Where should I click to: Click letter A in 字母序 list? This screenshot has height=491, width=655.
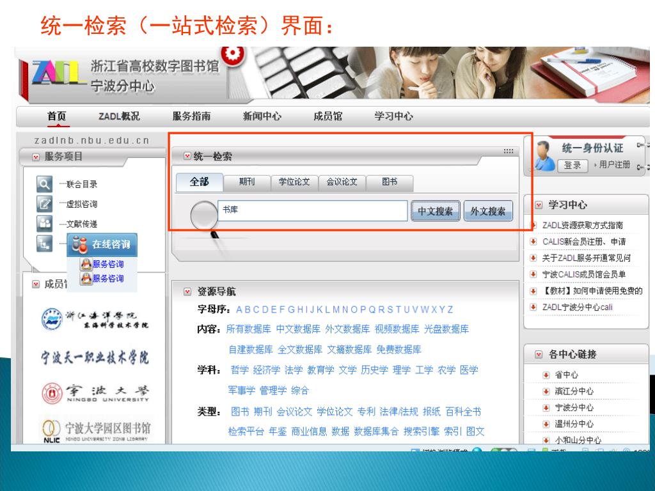coord(239,310)
